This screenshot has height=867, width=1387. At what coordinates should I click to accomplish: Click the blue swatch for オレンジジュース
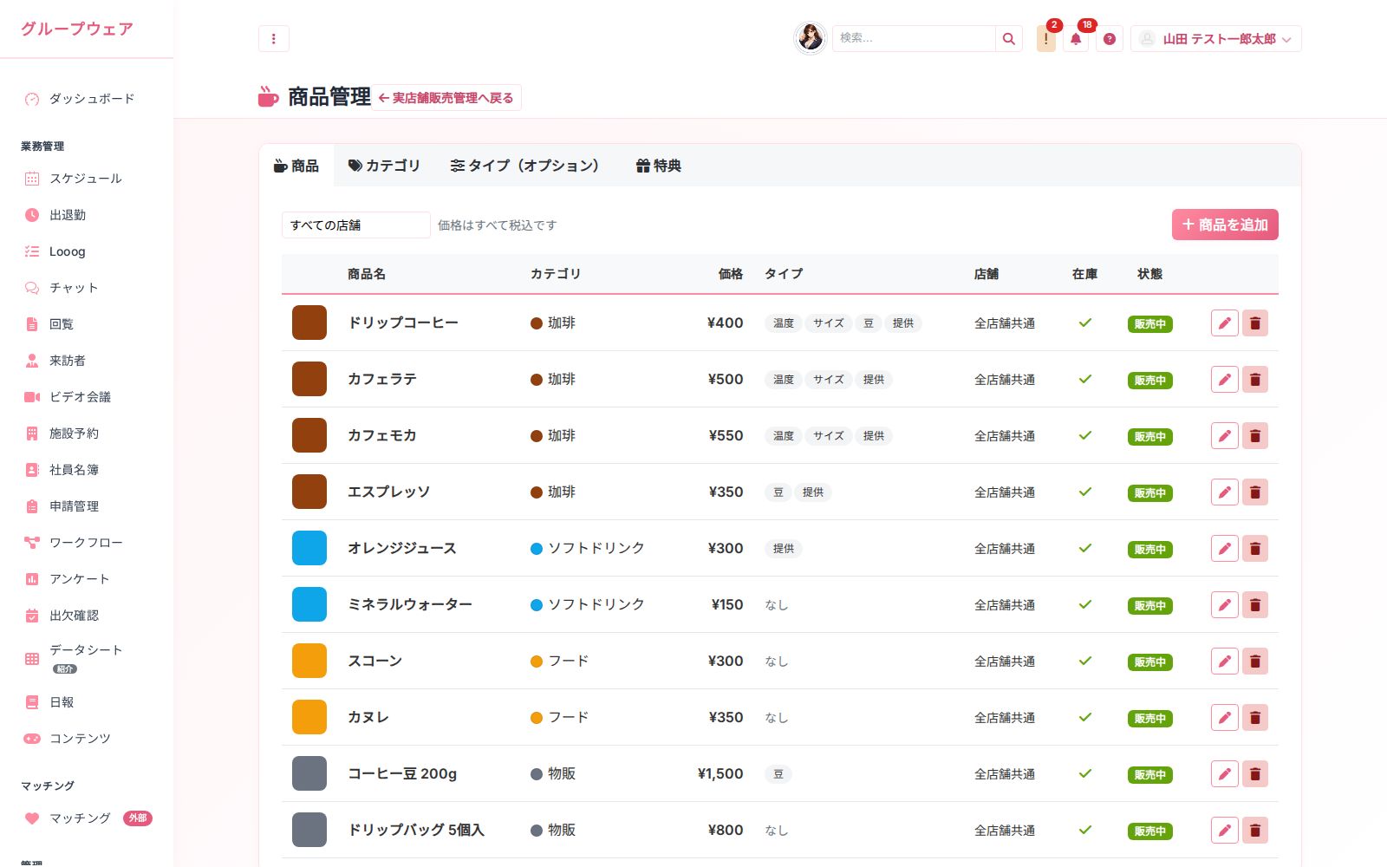(309, 548)
